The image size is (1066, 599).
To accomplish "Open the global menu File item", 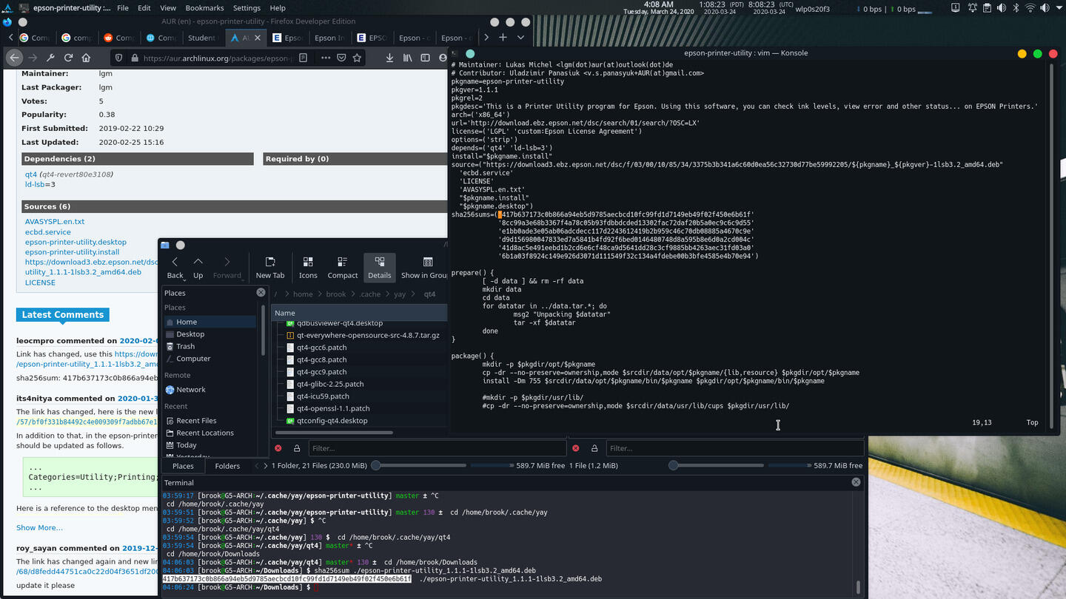I will (x=122, y=8).
